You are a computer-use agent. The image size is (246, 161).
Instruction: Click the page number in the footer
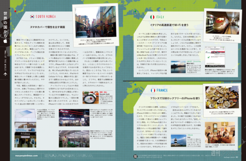(237, 157)
